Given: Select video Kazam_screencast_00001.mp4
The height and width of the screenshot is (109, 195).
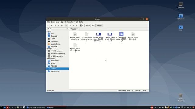Looking at the screenshot, I should (121, 37).
